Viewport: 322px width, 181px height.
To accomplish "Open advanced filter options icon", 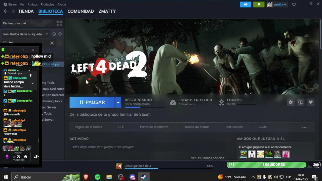I will pyautogui.click(x=59, y=43).
